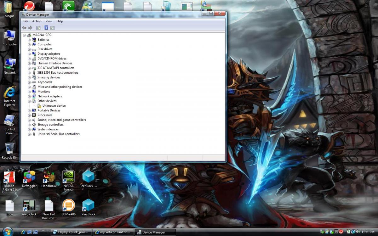Select the Monitors row
This screenshot has height=236, width=378.
44,92
